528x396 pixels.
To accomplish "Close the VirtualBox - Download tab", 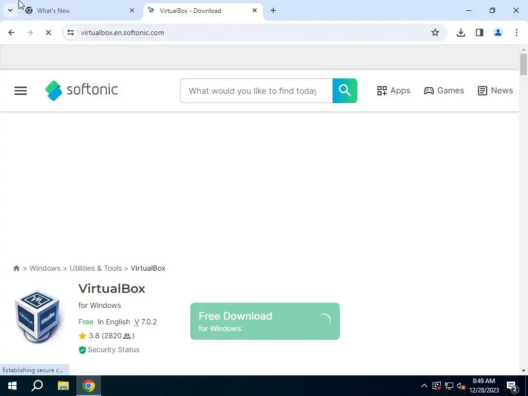I will coord(255,10).
